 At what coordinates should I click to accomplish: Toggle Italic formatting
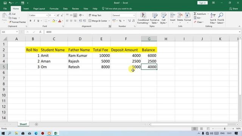click(x=34, y=21)
